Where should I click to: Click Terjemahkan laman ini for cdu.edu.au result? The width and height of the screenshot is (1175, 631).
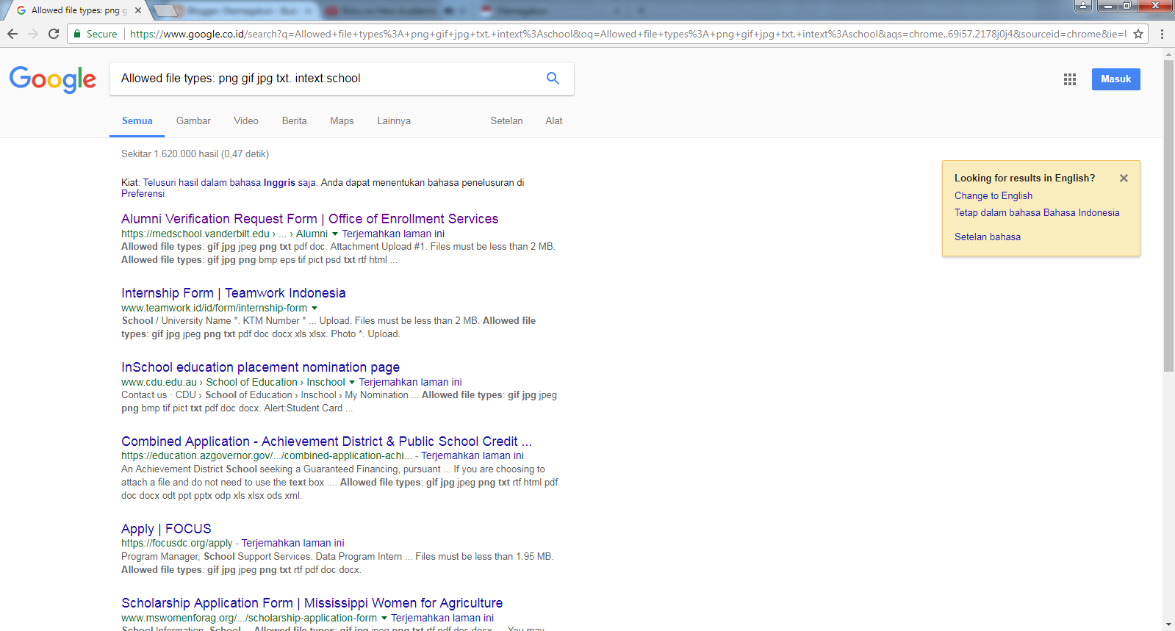coord(410,383)
